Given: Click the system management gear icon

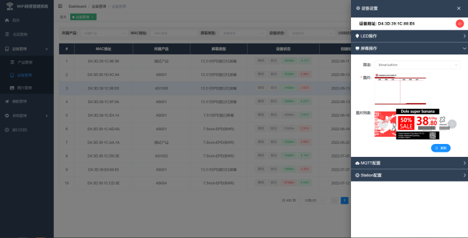Looking at the screenshot, I should coord(7,116).
